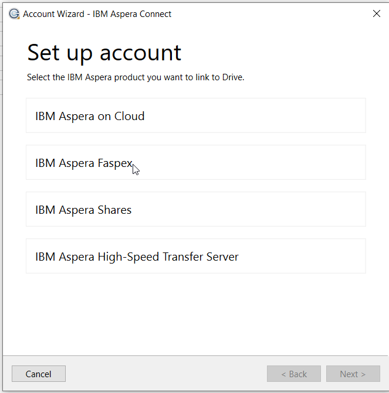Click the disabled Next button
Screen dimensions: 389x393
(x=353, y=374)
